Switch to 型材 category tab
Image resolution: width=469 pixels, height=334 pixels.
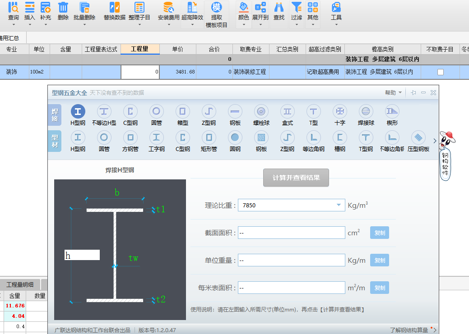pos(55,141)
